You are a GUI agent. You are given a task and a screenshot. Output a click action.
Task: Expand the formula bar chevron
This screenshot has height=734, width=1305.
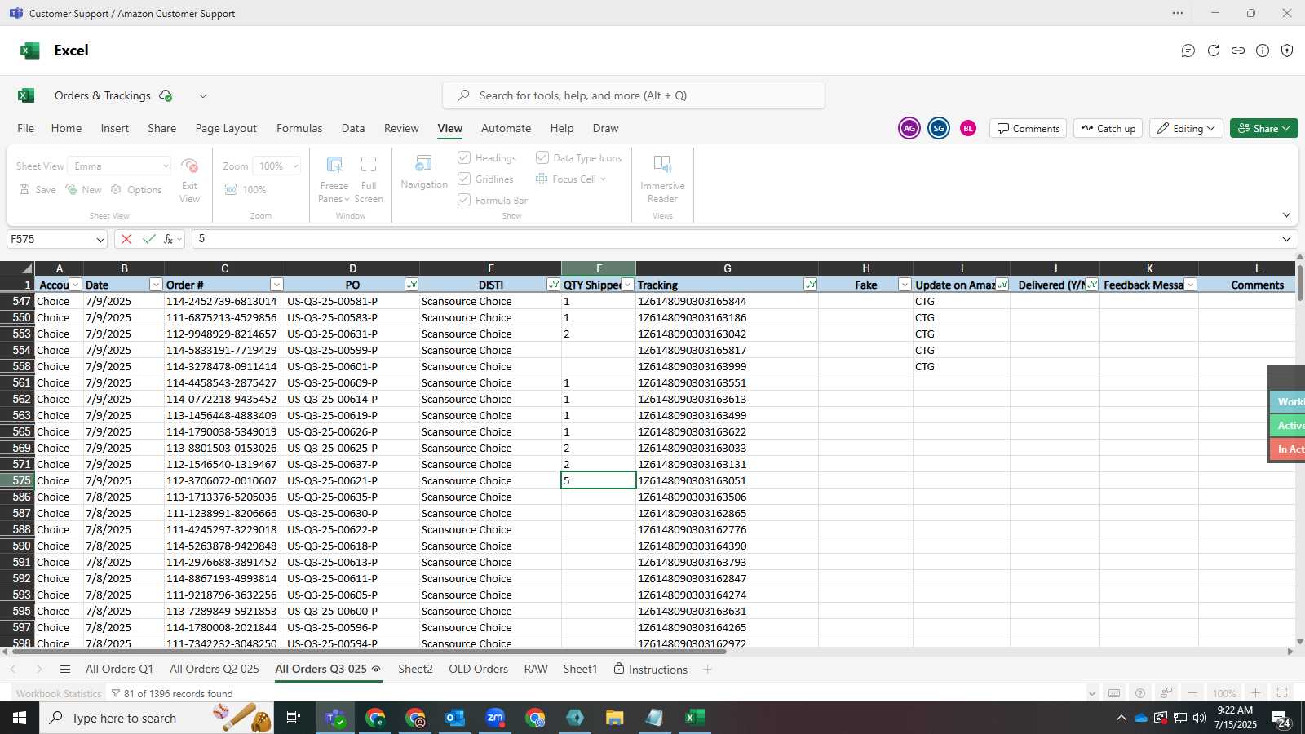coord(1286,239)
